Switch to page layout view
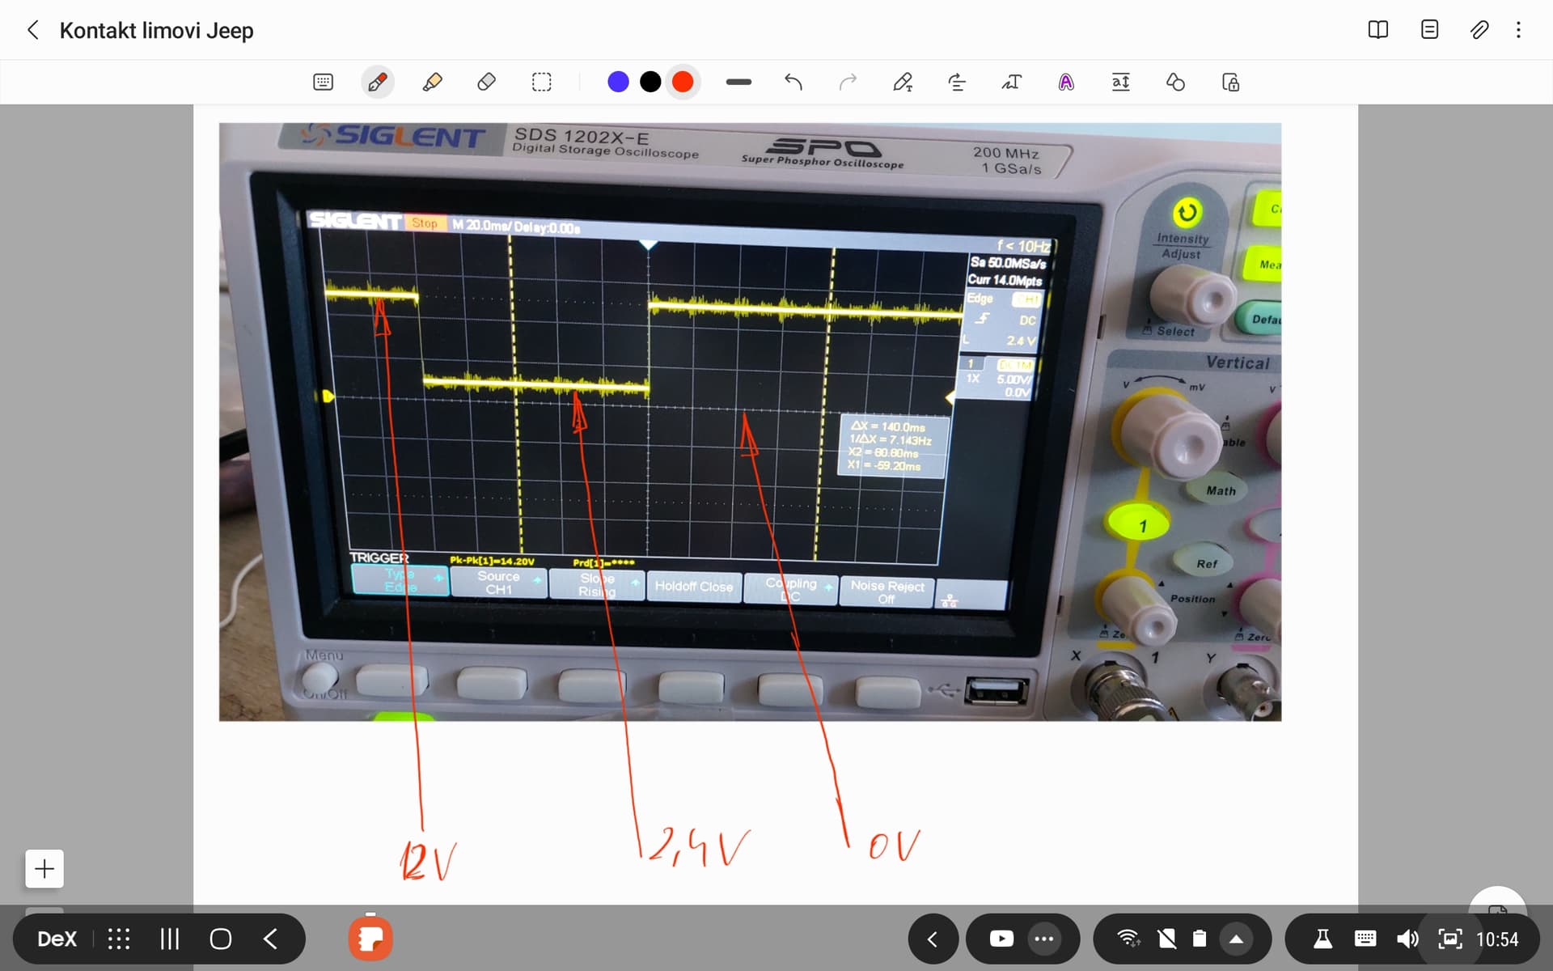The image size is (1553, 971). [x=1429, y=30]
